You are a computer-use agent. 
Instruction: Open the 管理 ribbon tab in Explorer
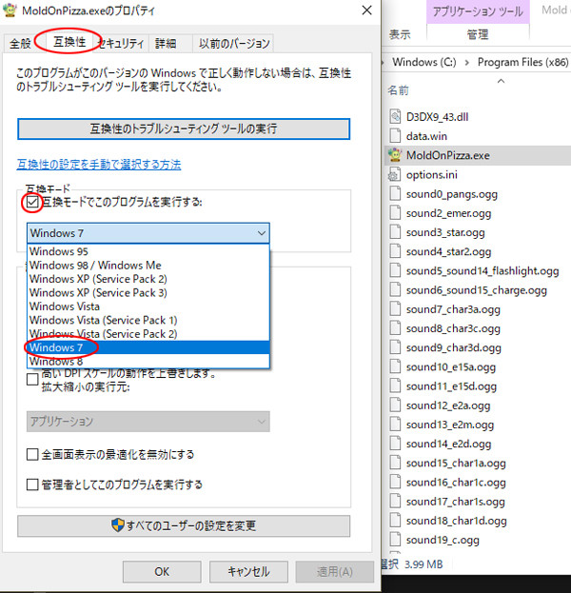pos(478,35)
